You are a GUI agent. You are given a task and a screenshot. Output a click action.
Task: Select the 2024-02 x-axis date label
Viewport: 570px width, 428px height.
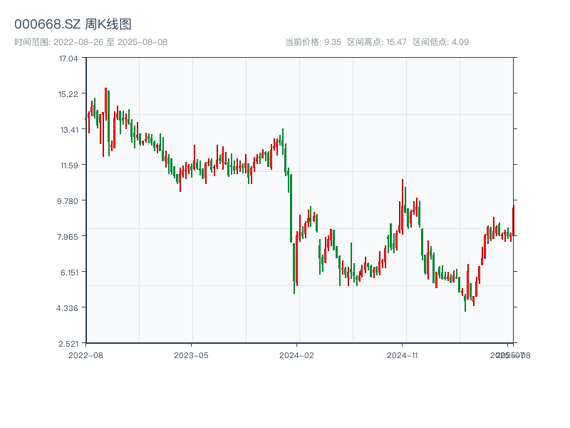tap(296, 355)
